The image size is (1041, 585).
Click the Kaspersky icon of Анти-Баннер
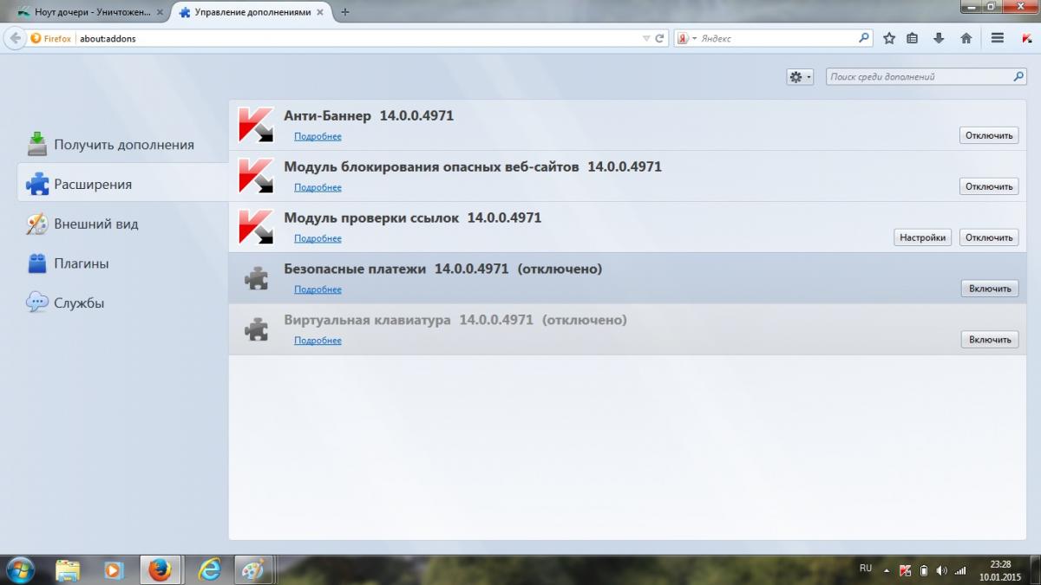click(256, 125)
